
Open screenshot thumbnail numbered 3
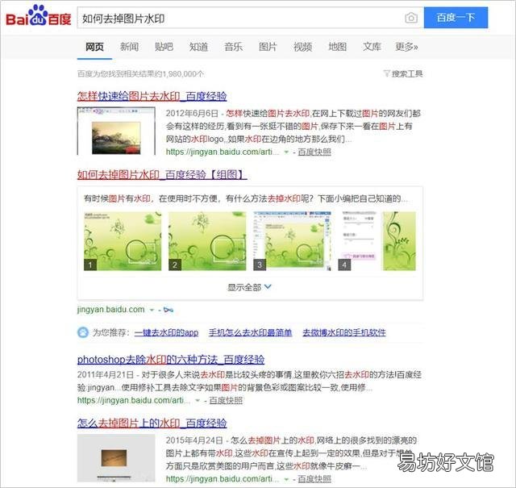pyautogui.click(x=292, y=241)
